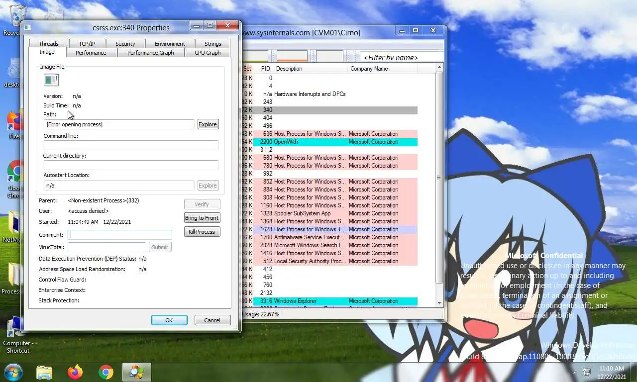Viewport: 637px width, 382px height.
Task: Open Computer - Shortcut desktop icon
Action: pos(18,336)
